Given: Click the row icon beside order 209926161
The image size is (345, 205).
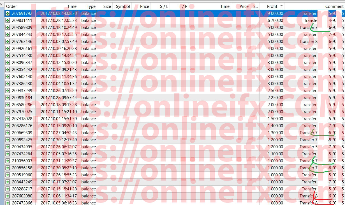Looking at the screenshot, I should click(8, 49).
